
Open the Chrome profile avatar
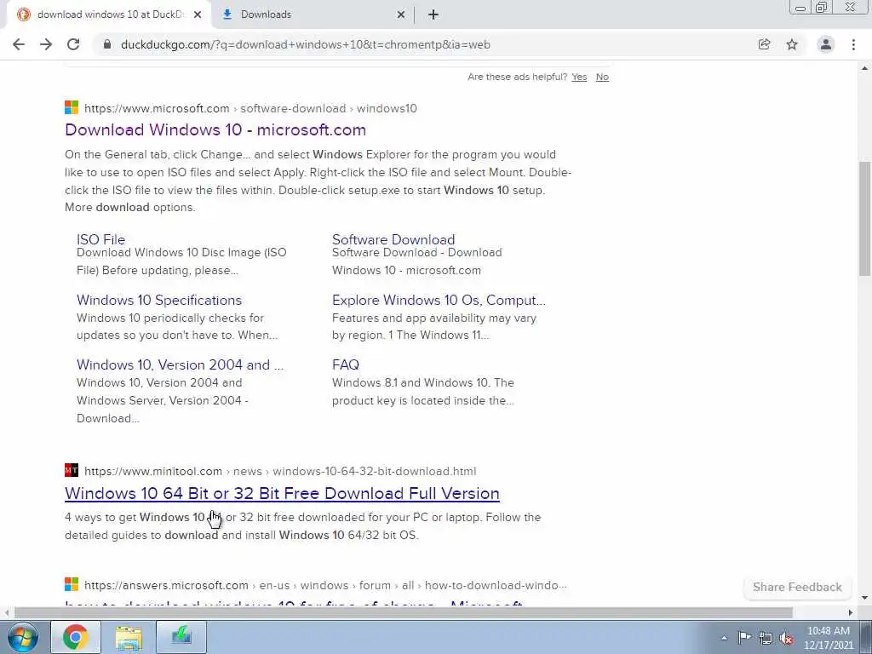click(x=826, y=44)
